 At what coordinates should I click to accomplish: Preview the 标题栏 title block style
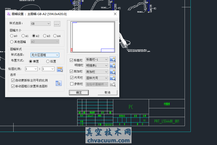113,59
